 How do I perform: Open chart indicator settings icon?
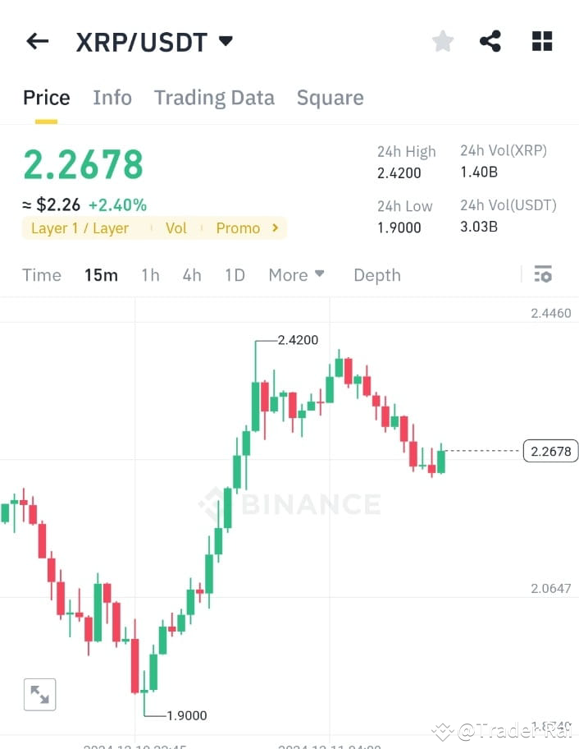543,274
